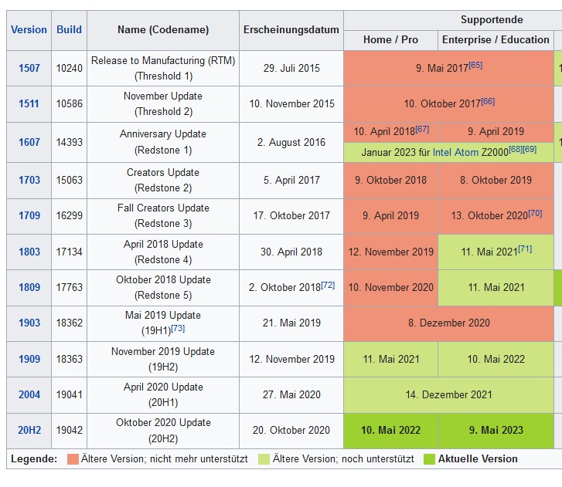Select the 'Fall Creators Update' name cell
Viewport: 562px width, 487px height.
pyautogui.click(x=163, y=216)
